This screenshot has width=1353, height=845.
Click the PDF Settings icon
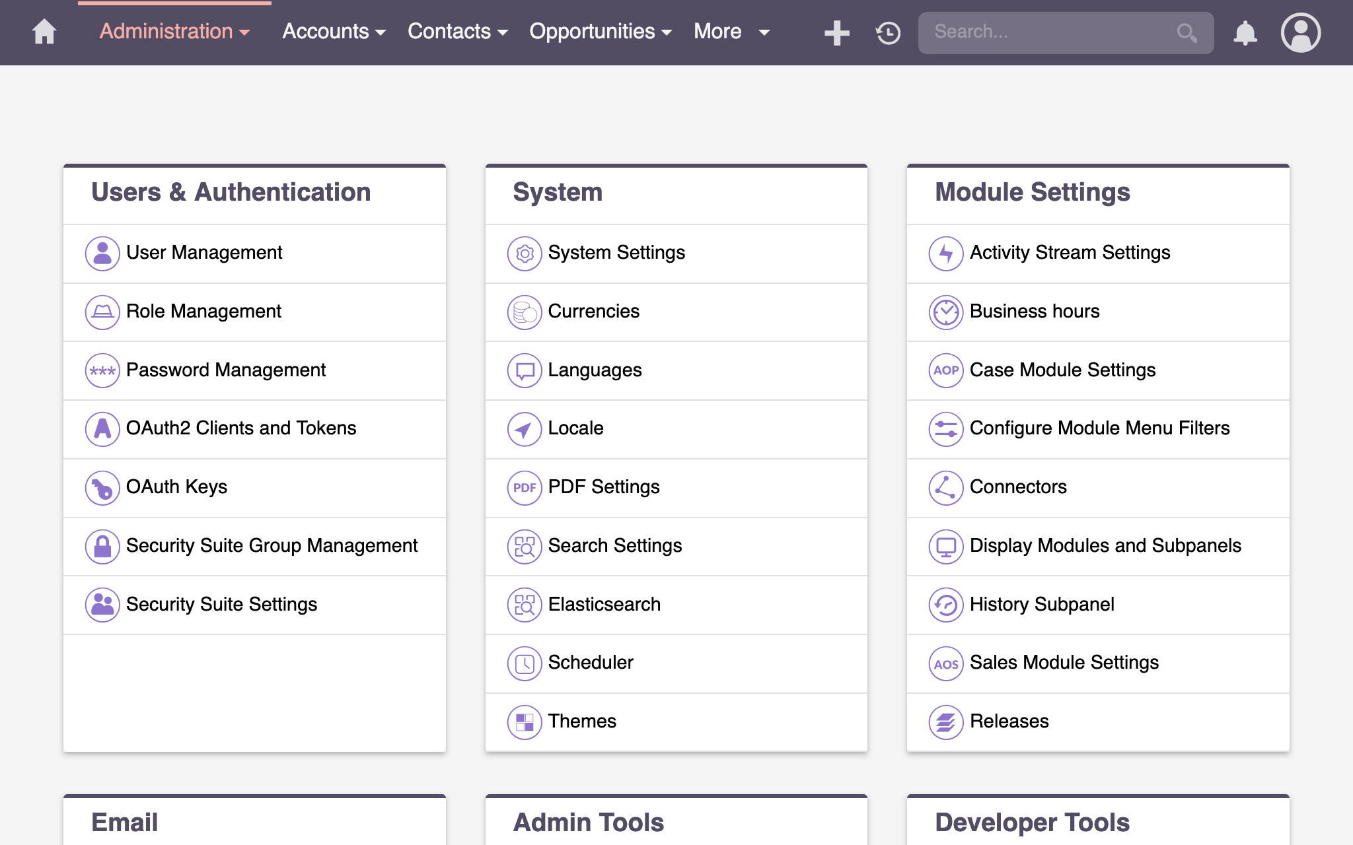(525, 488)
